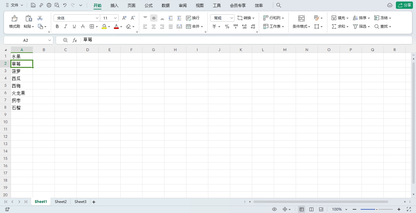Viewport: 416px width, 213px height.
Task: Toggle 换行 text wrapping
Action: tap(193, 18)
